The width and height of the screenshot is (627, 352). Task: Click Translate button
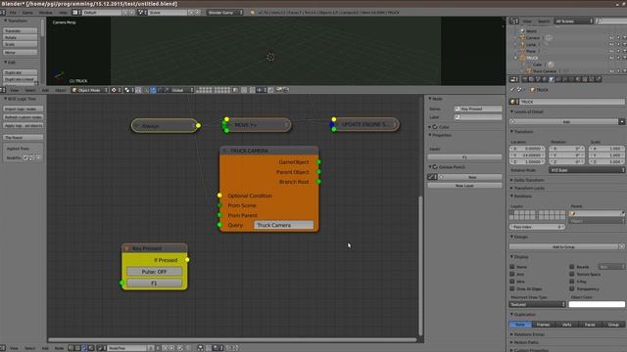pyautogui.click(x=21, y=30)
